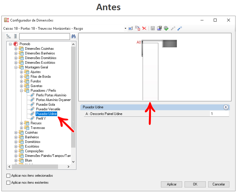Click the Cancelar button

pyautogui.click(x=219, y=184)
